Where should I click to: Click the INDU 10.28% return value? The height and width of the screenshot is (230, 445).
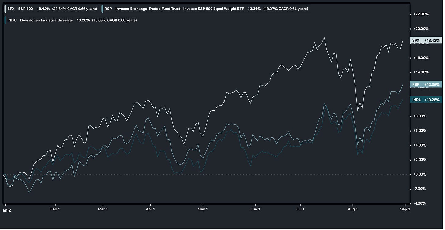click(83, 20)
